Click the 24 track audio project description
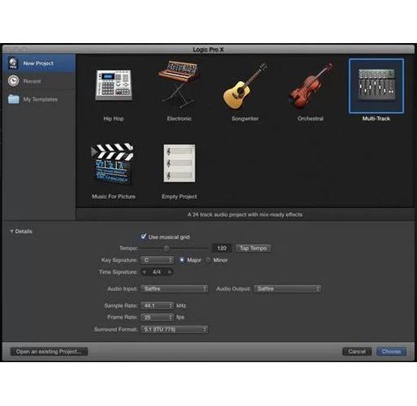 [245, 214]
